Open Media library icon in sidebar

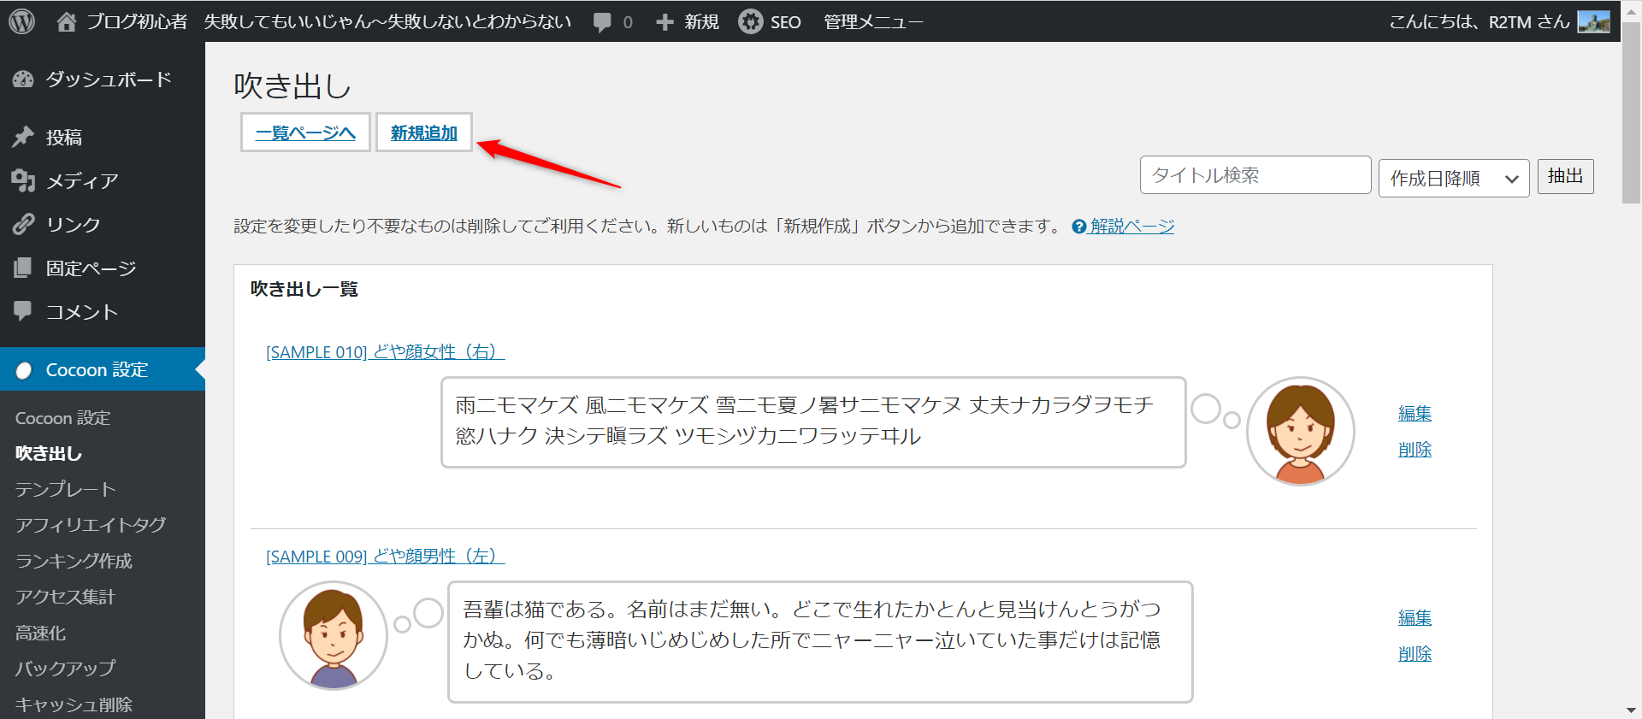23,180
